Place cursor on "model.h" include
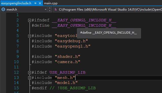162x93 pixels. pos(66,83)
